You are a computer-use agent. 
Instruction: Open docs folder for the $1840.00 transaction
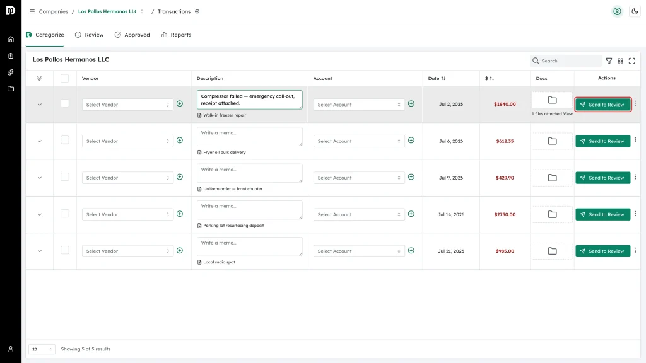tap(552, 100)
